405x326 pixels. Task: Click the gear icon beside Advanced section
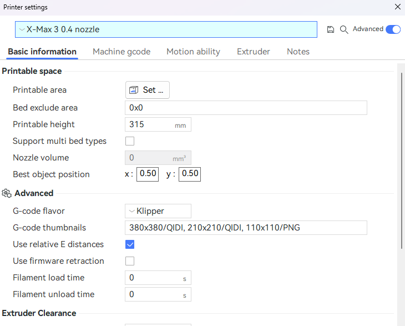7,193
